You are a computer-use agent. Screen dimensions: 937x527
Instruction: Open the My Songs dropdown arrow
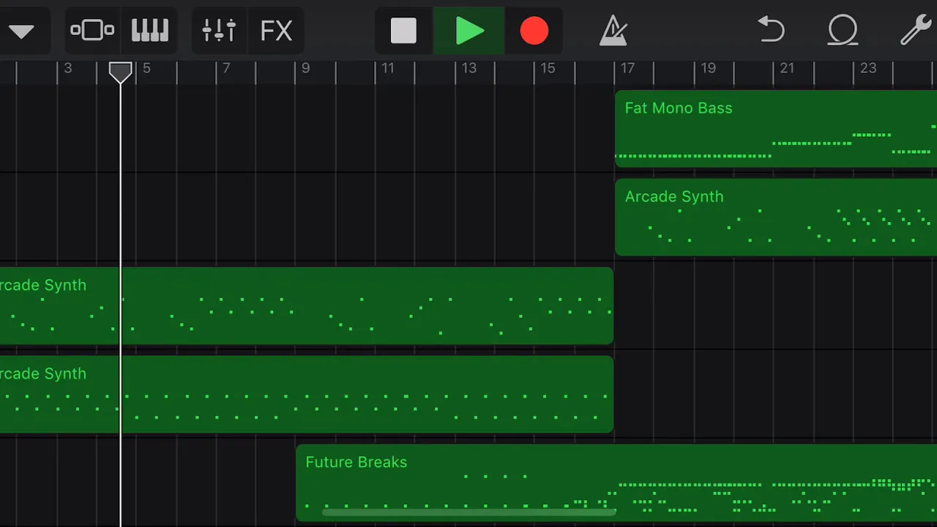coord(21,31)
